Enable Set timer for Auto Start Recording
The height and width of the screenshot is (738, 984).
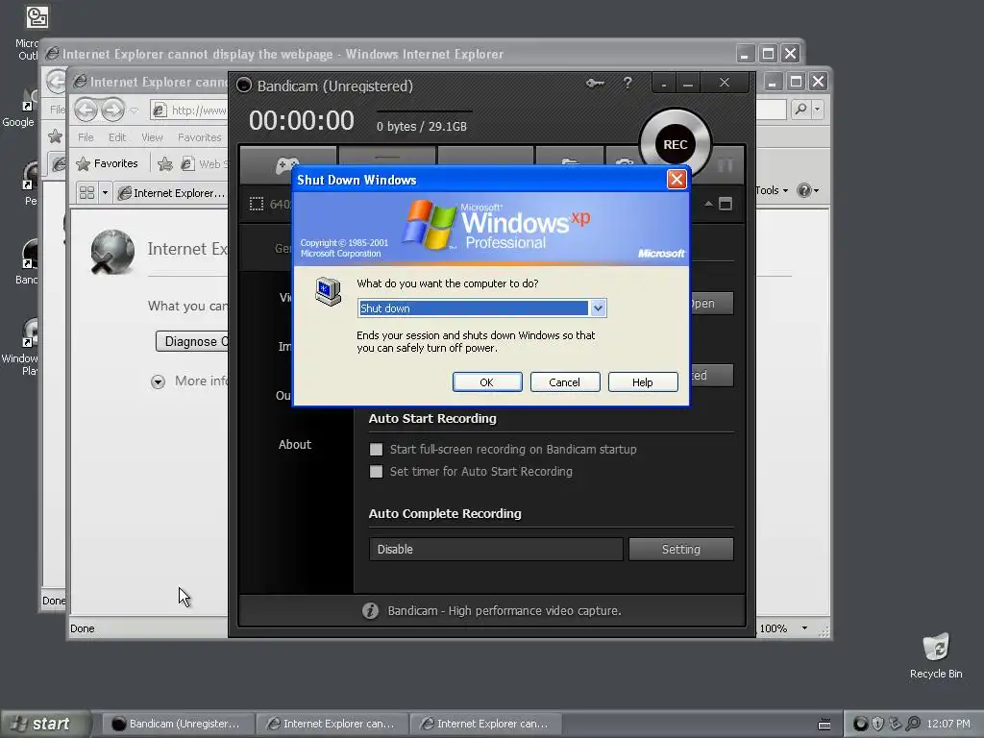[376, 471]
